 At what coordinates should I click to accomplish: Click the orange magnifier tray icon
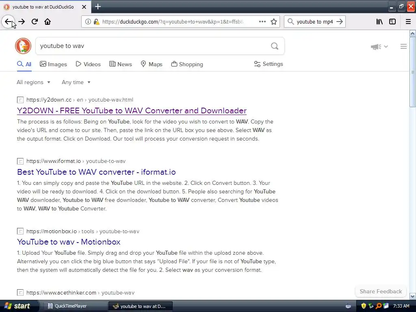(379, 306)
